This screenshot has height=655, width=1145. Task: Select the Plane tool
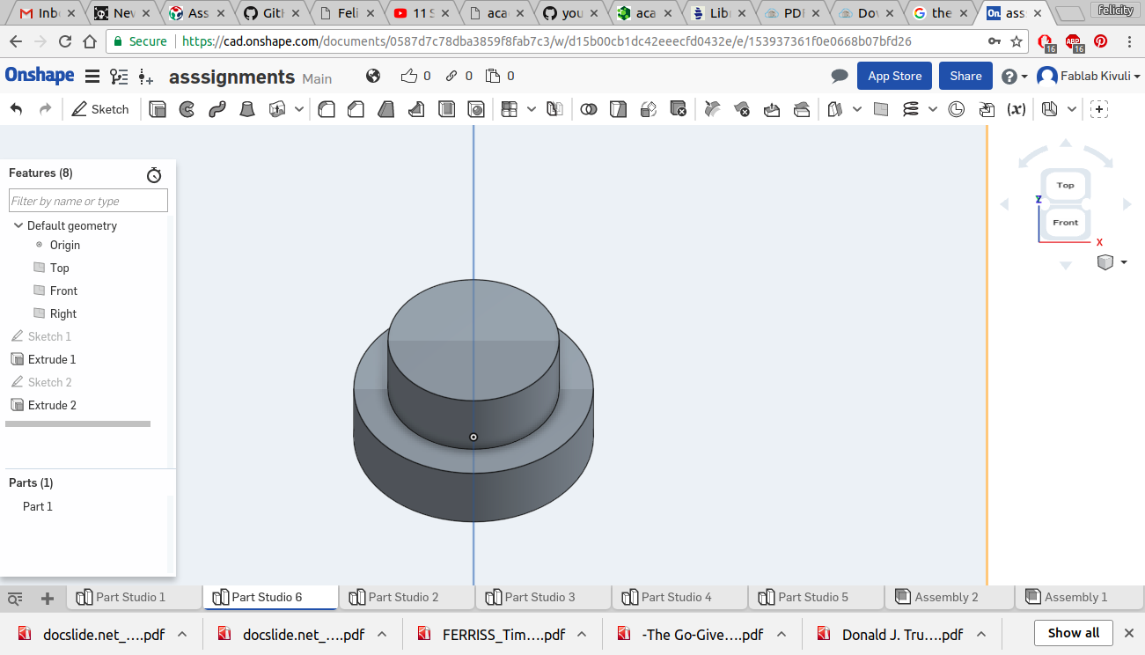tap(881, 109)
